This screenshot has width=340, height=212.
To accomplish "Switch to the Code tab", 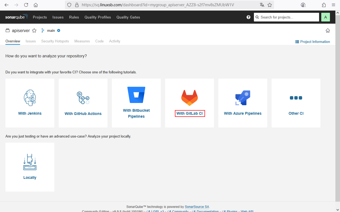I will pyautogui.click(x=99, y=41).
